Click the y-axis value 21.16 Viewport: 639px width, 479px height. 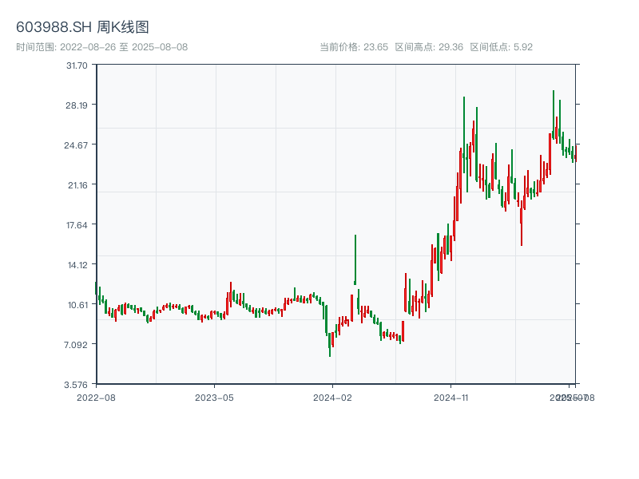click(x=77, y=185)
